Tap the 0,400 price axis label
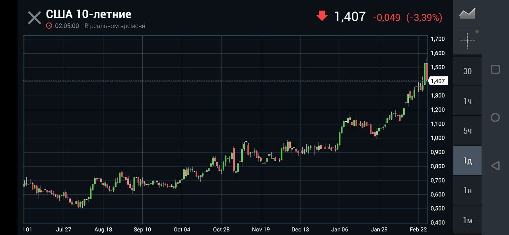The image size is (509, 235). click(437, 223)
